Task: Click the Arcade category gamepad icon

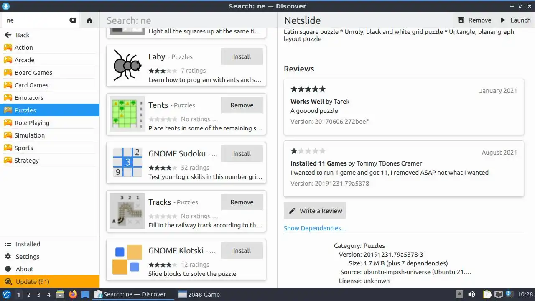Action: point(8,60)
